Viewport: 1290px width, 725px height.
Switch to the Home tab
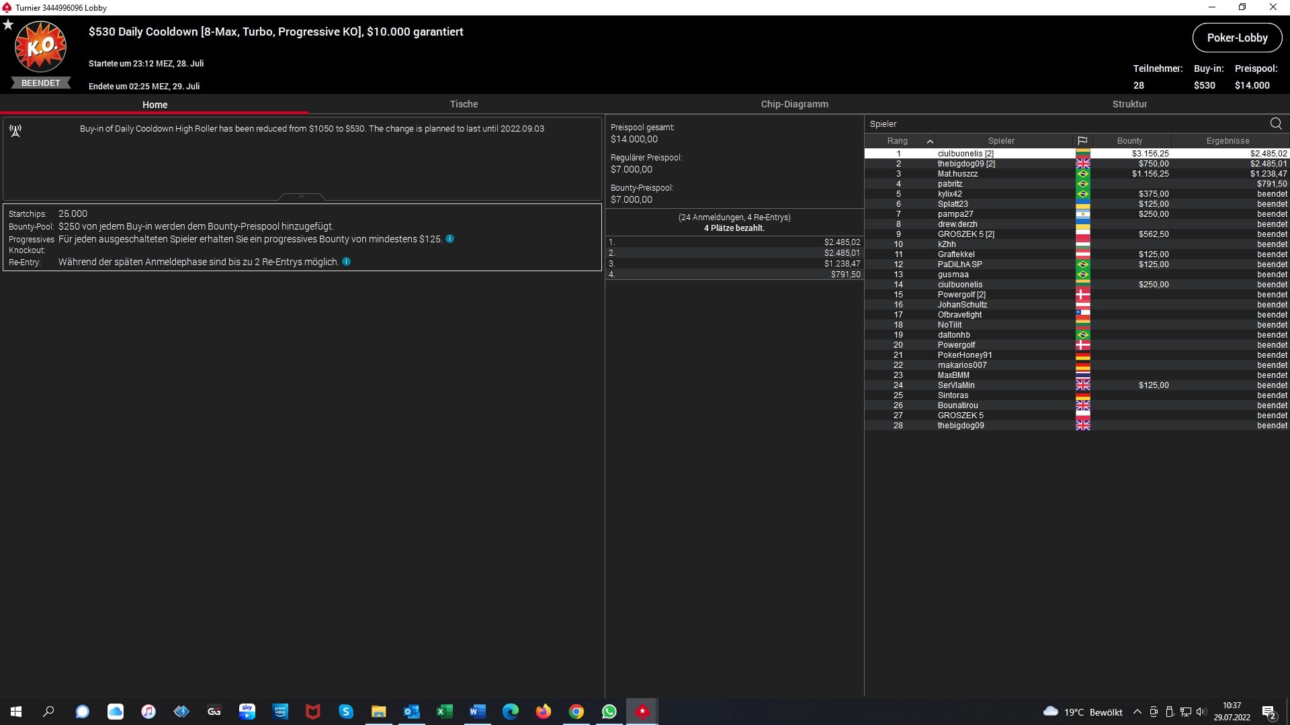(155, 104)
